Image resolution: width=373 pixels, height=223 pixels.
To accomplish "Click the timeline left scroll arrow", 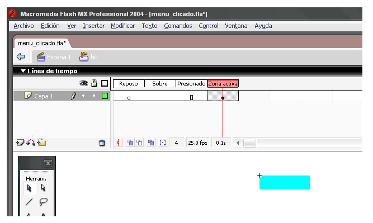I will click(x=238, y=143).
